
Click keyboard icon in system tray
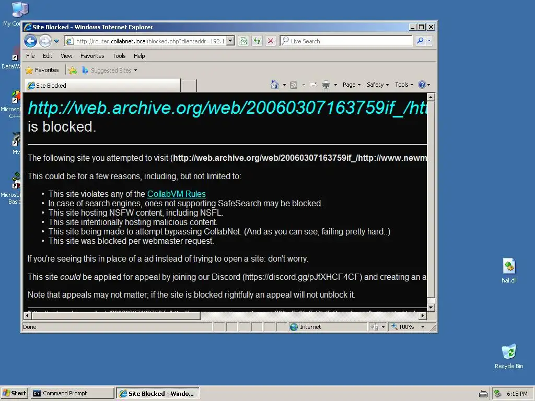483,394
